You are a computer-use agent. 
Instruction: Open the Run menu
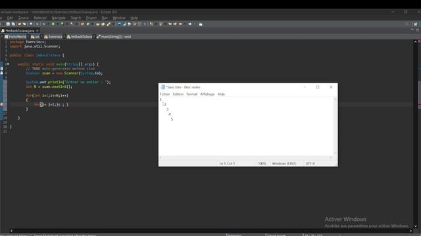click(105, 18)
